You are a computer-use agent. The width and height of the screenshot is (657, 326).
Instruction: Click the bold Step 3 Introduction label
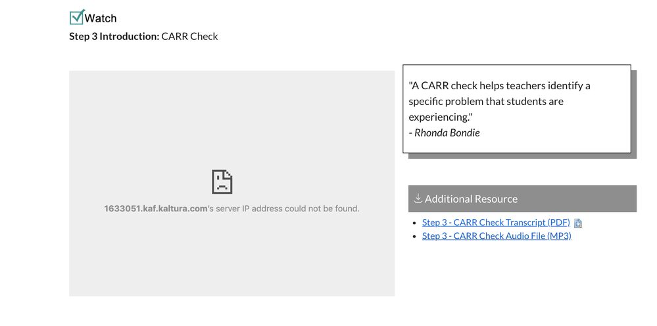114,36
